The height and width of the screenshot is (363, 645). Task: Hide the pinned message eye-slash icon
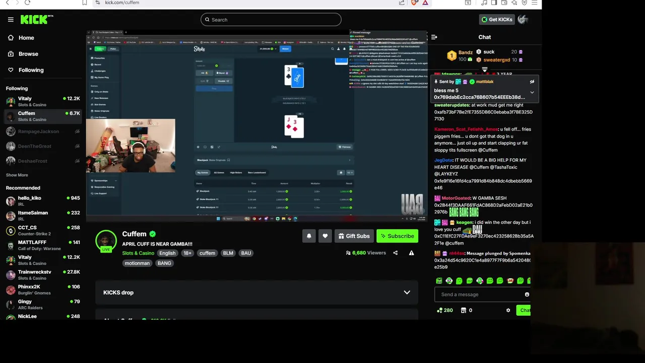click(532, 82)
